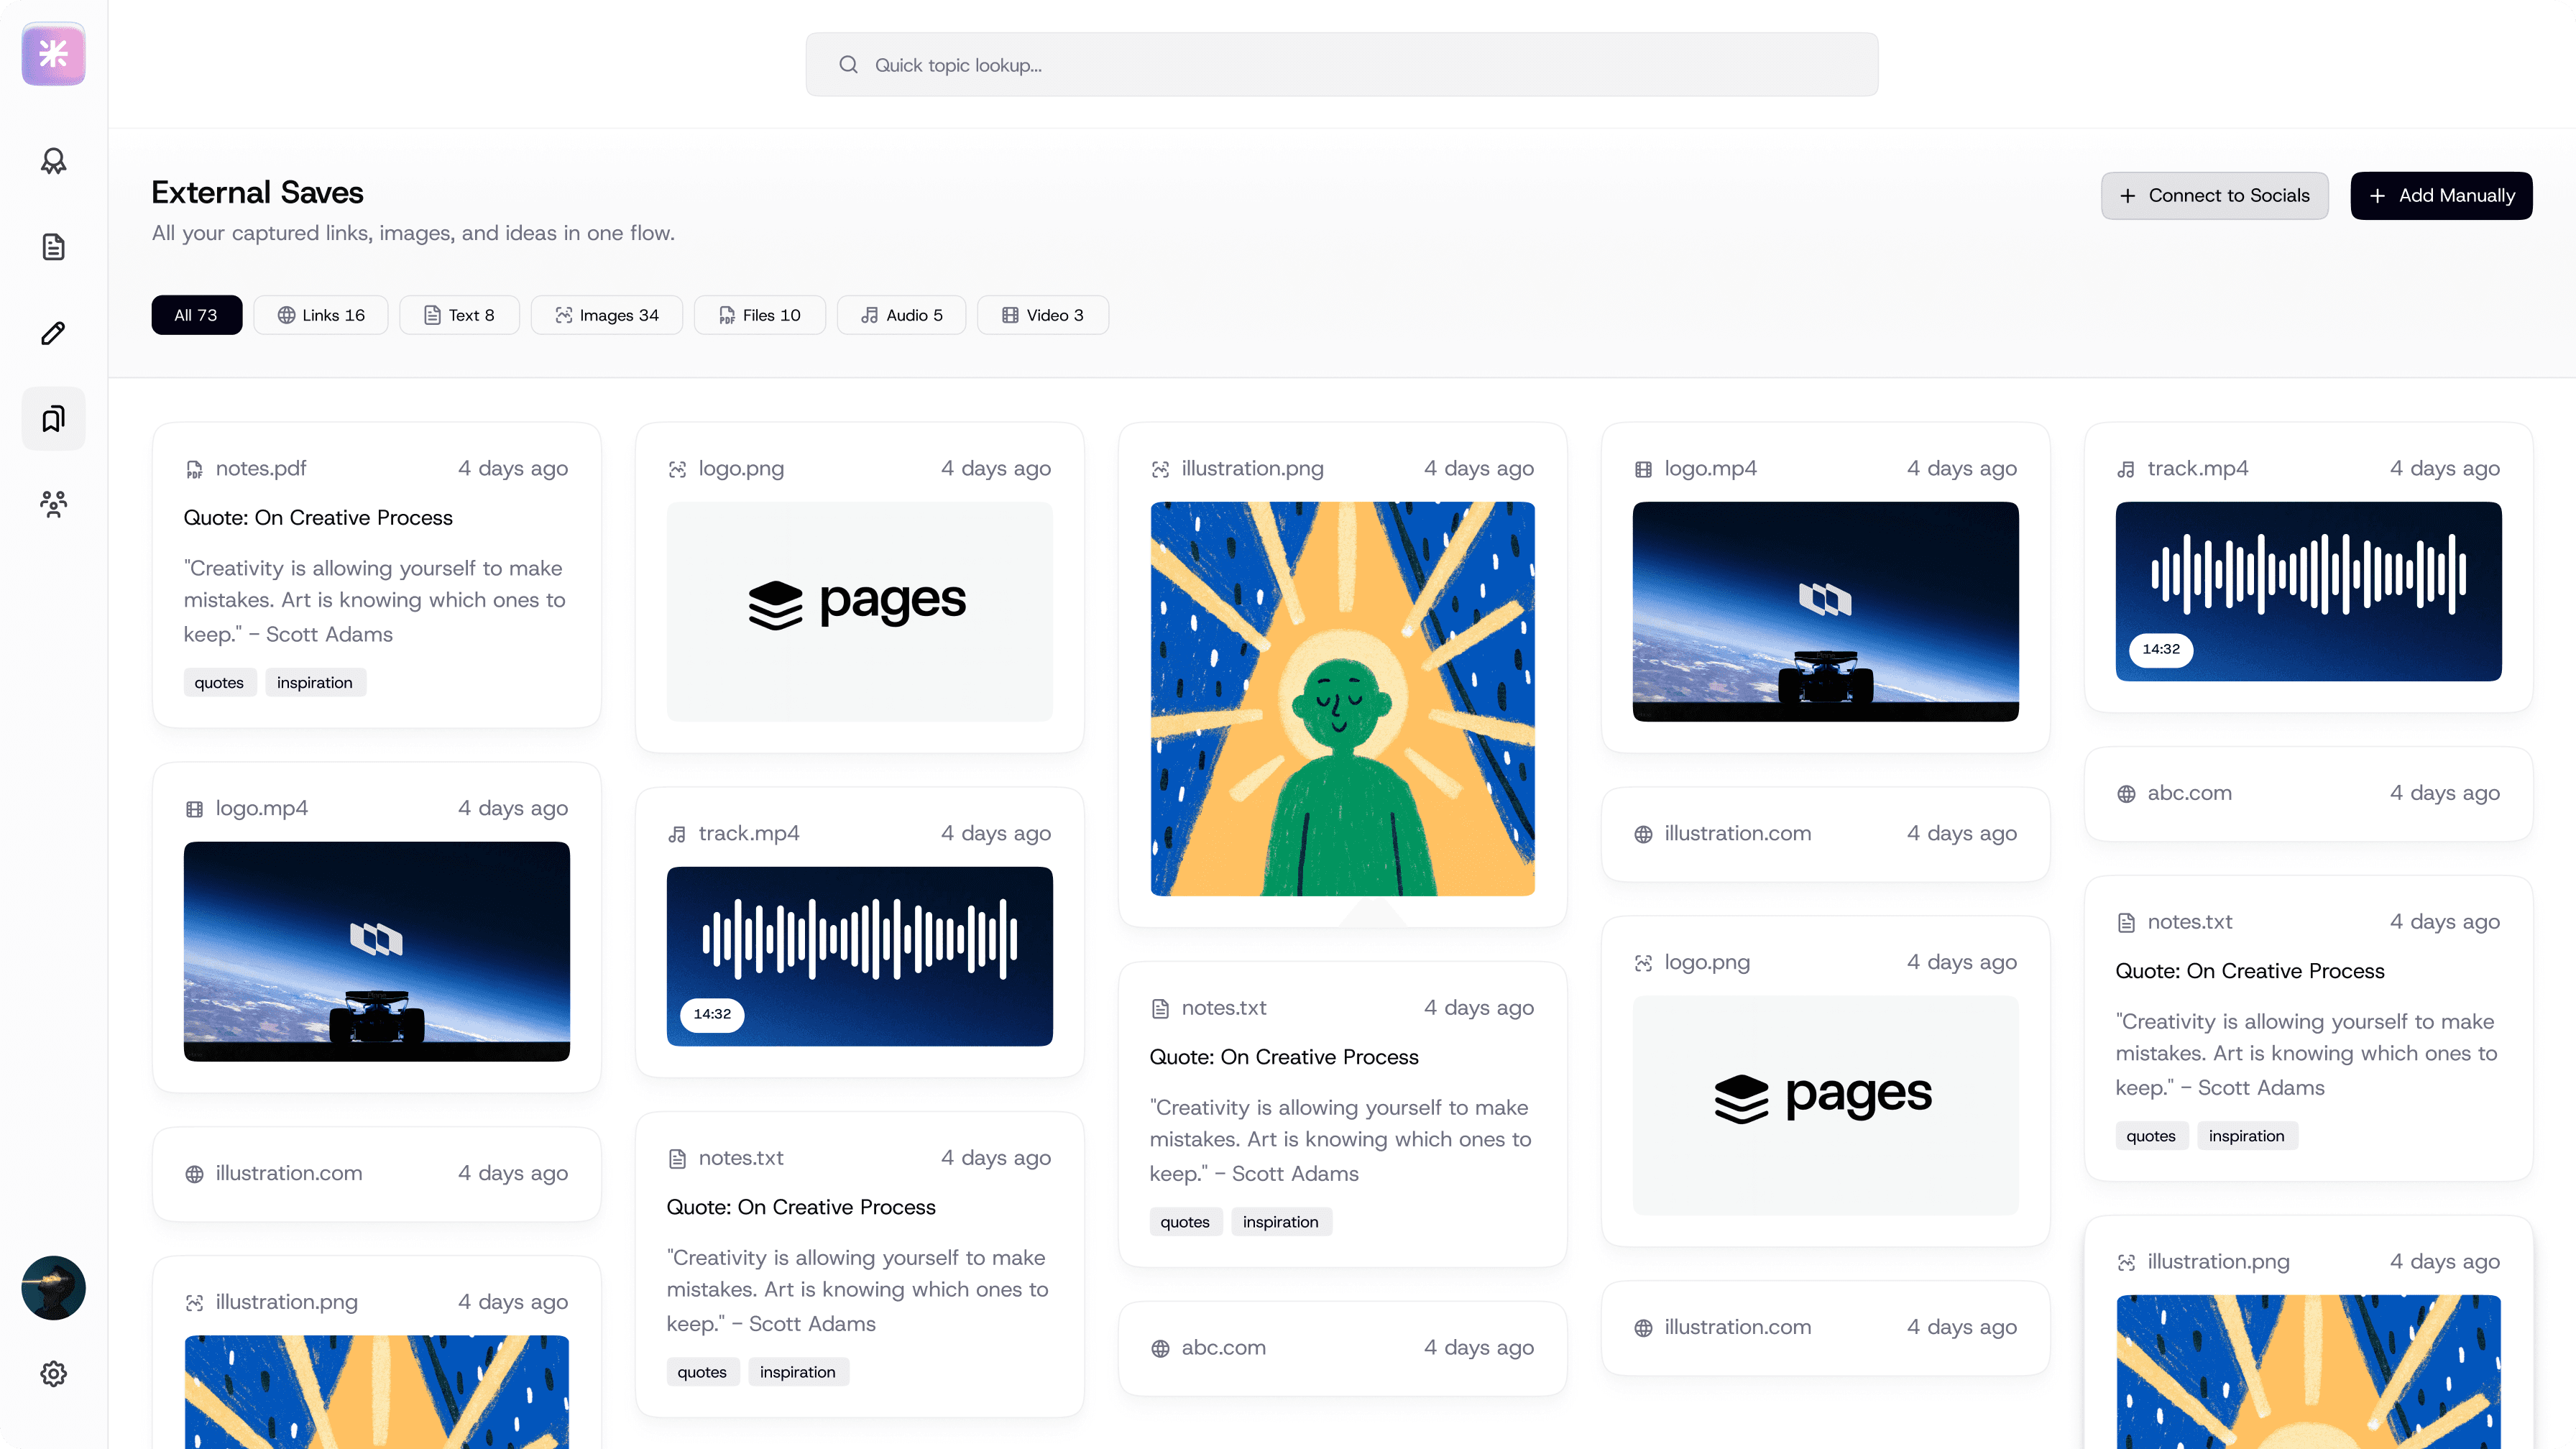2576x1449 pixels.
Task: Click the search magnifier icon
Action: (848, 65)
